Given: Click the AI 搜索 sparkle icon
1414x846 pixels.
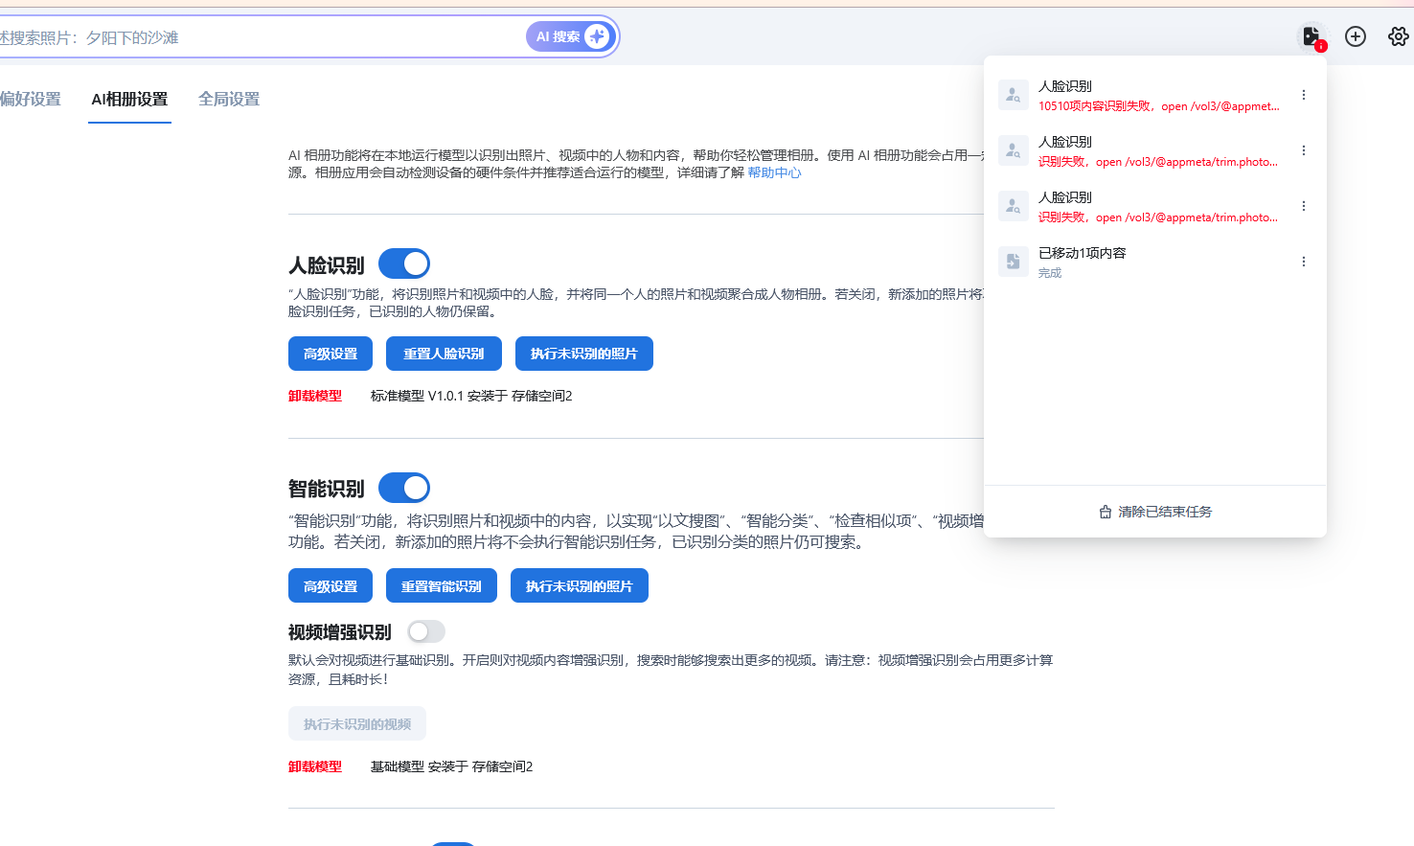Looking at the screenshot, I should (595, 35).
